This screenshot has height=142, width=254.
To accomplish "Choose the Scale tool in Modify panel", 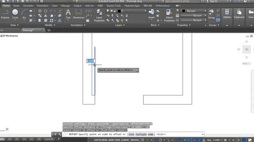I will pyautogui.click(x=46, y=21).
